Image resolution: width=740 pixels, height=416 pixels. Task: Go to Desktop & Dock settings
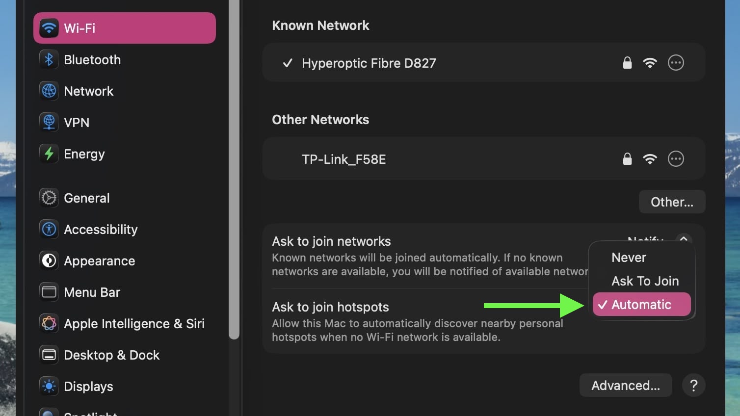(111, 355)
